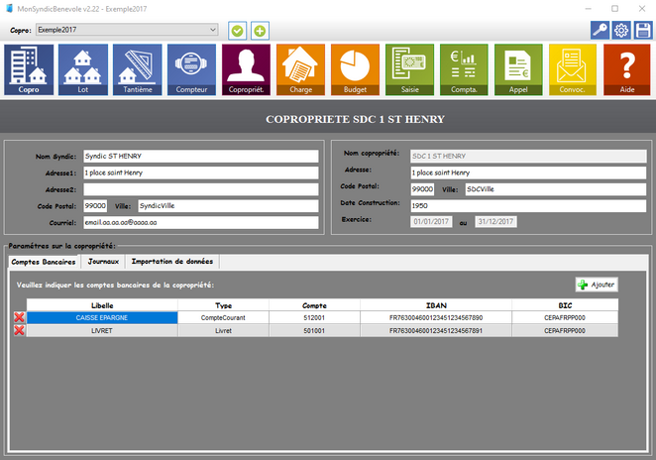Open the Saisie module tile
The width and height of the screenshot is (656, 460).
tap(409, 69)
